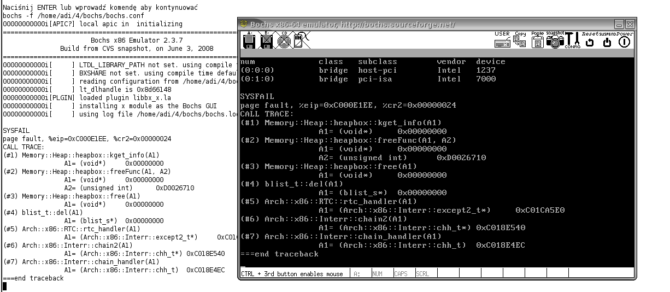Click the floppy A: drive icon
670x292 pixels.
pos(249,40)
